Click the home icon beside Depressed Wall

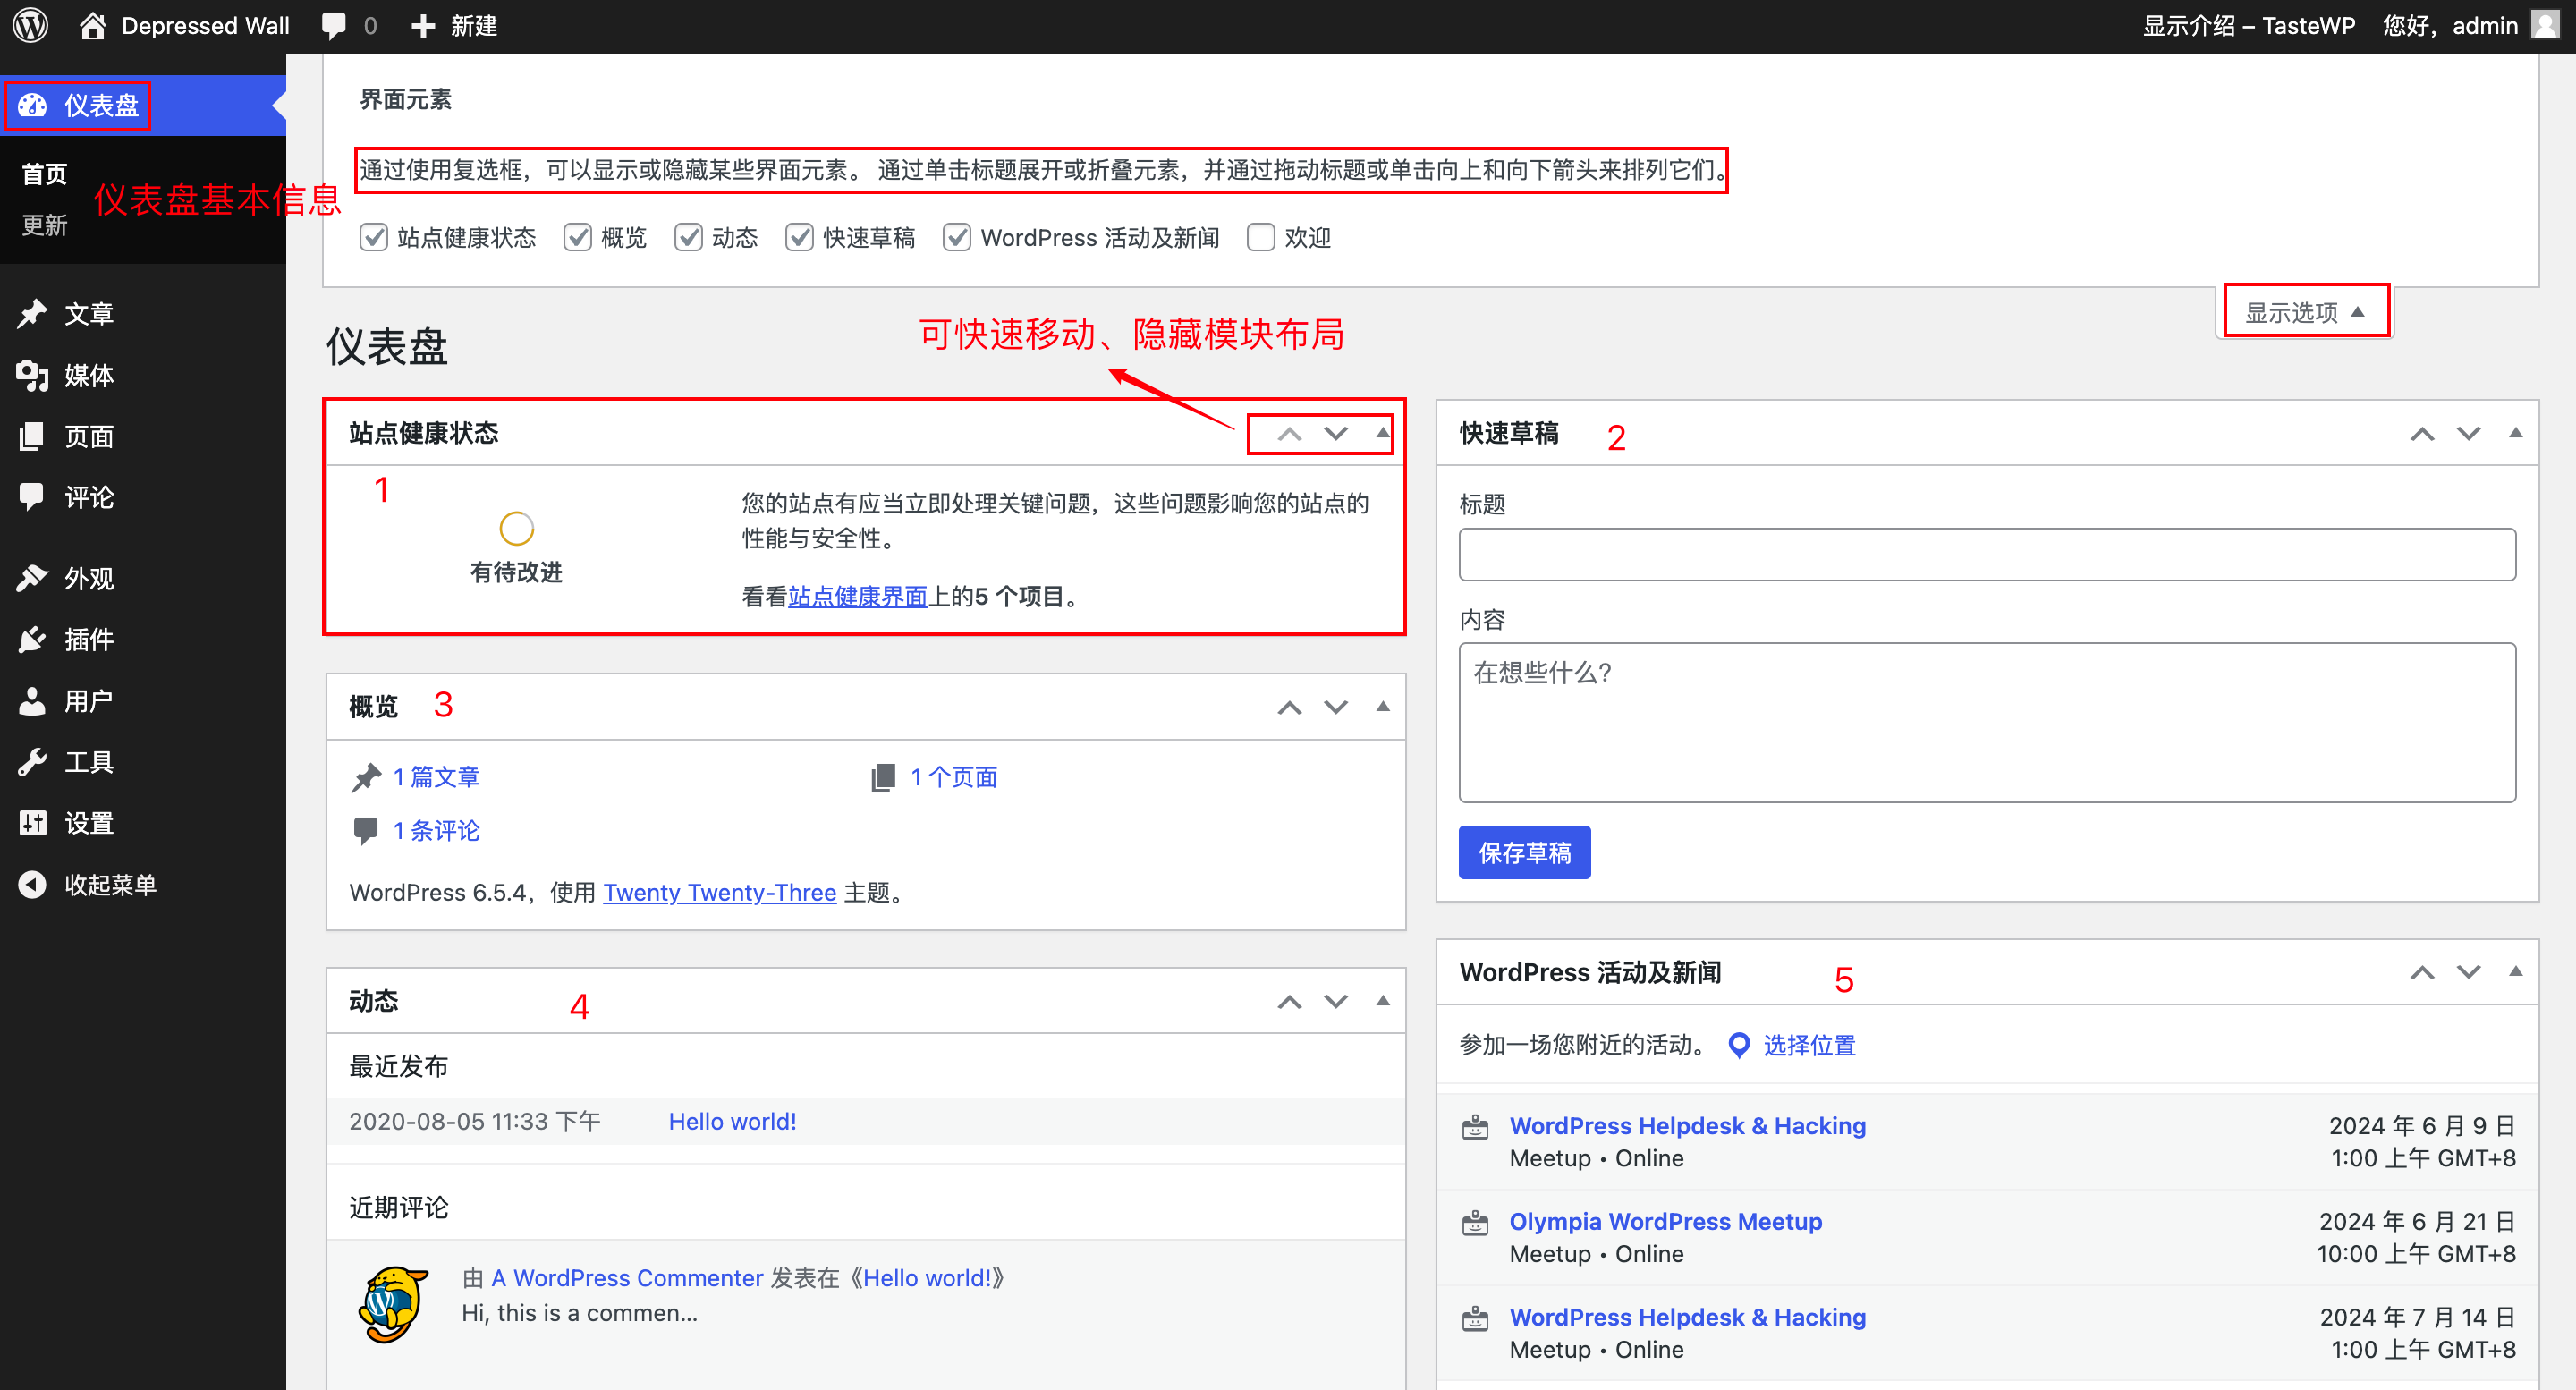[93, 26]
